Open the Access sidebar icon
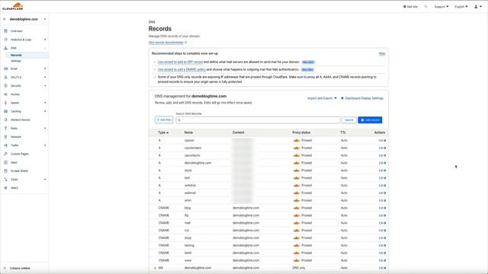The image size is (488, 274). pyautogui.click(x=5, y=94)
